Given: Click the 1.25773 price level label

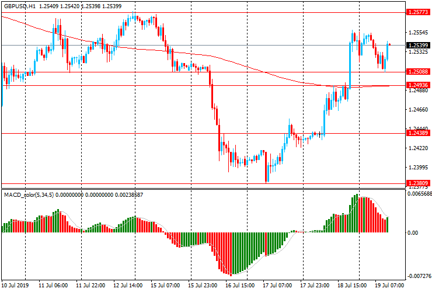Looking at the screenshot, I should [x=418, y=12].
